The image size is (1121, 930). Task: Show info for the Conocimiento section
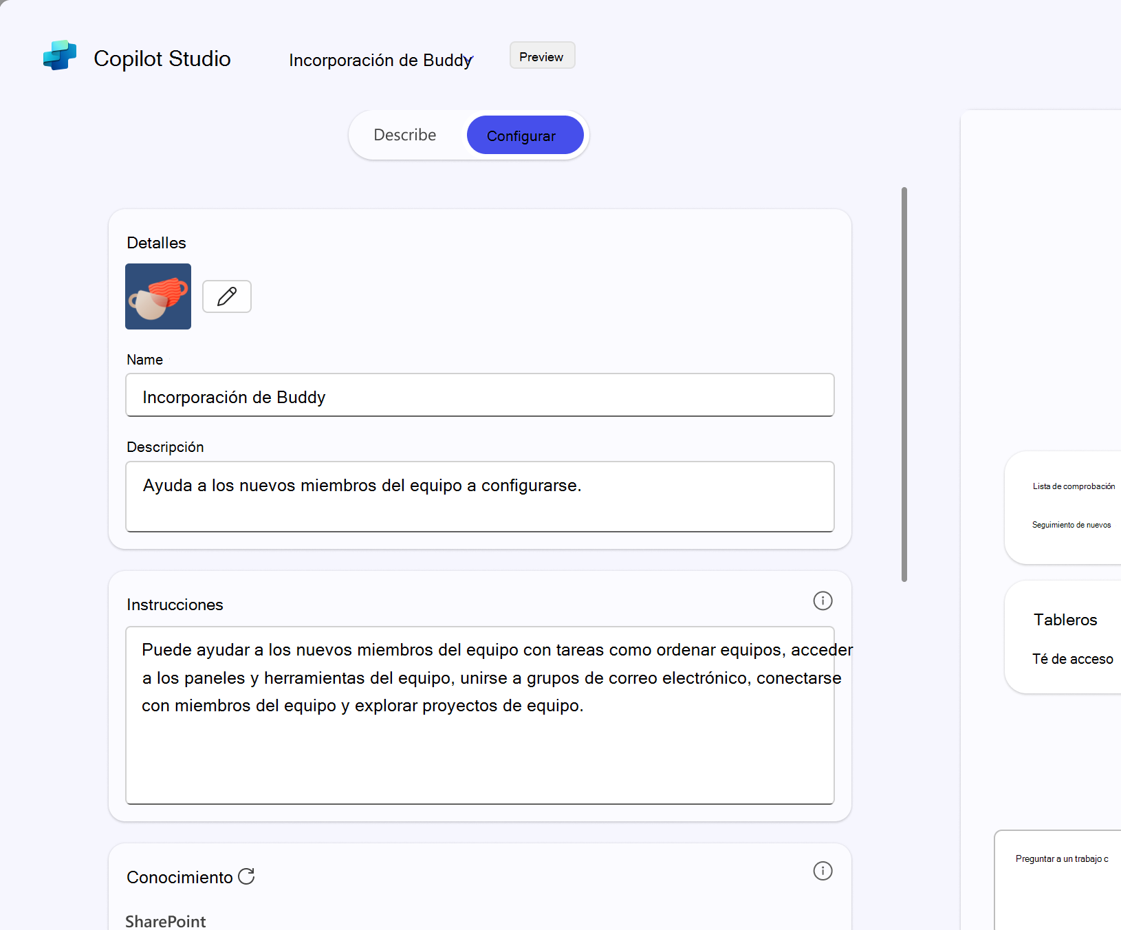[x=823, y=871]
